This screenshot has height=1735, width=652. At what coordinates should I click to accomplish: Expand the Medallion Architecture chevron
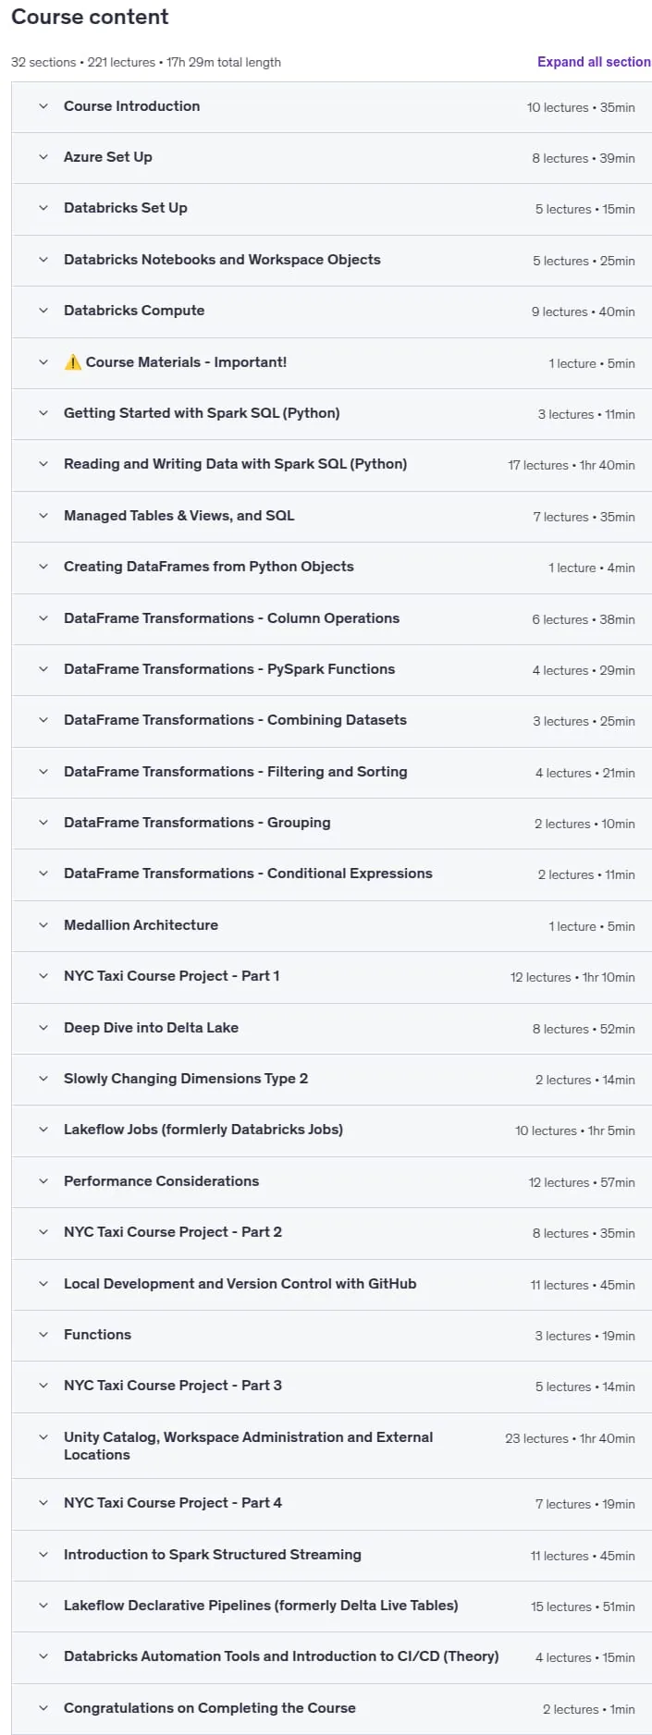click(x=43, y=925)
